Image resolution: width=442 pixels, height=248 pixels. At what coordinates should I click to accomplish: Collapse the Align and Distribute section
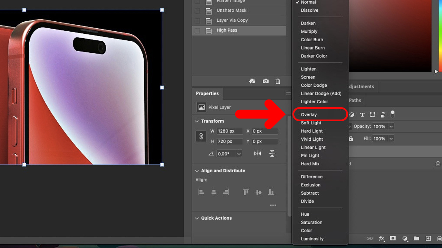[197, 171]
